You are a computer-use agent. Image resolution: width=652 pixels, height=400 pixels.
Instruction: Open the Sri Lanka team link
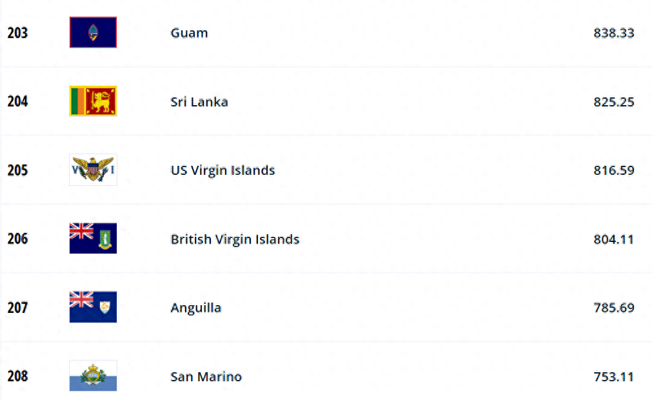coord(199,102)
